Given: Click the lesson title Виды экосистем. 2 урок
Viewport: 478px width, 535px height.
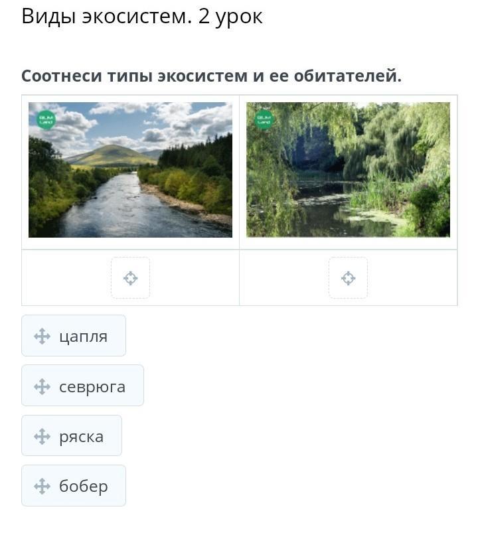Looking at the screenshot, I should (x=142, y=17).
